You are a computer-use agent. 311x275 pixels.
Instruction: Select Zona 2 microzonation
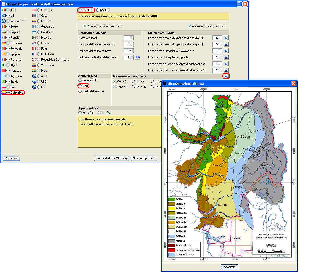[133, 81]
